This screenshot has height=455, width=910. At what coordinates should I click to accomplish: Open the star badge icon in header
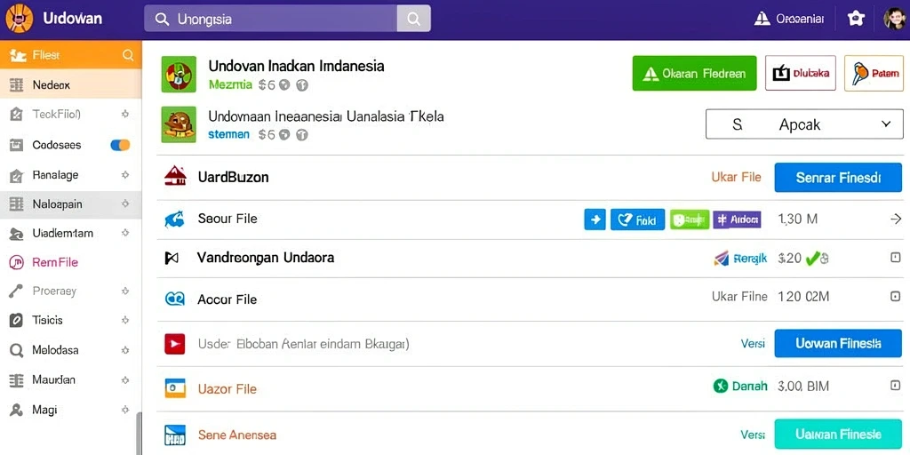pyautogui.click(x=856, y=19)
